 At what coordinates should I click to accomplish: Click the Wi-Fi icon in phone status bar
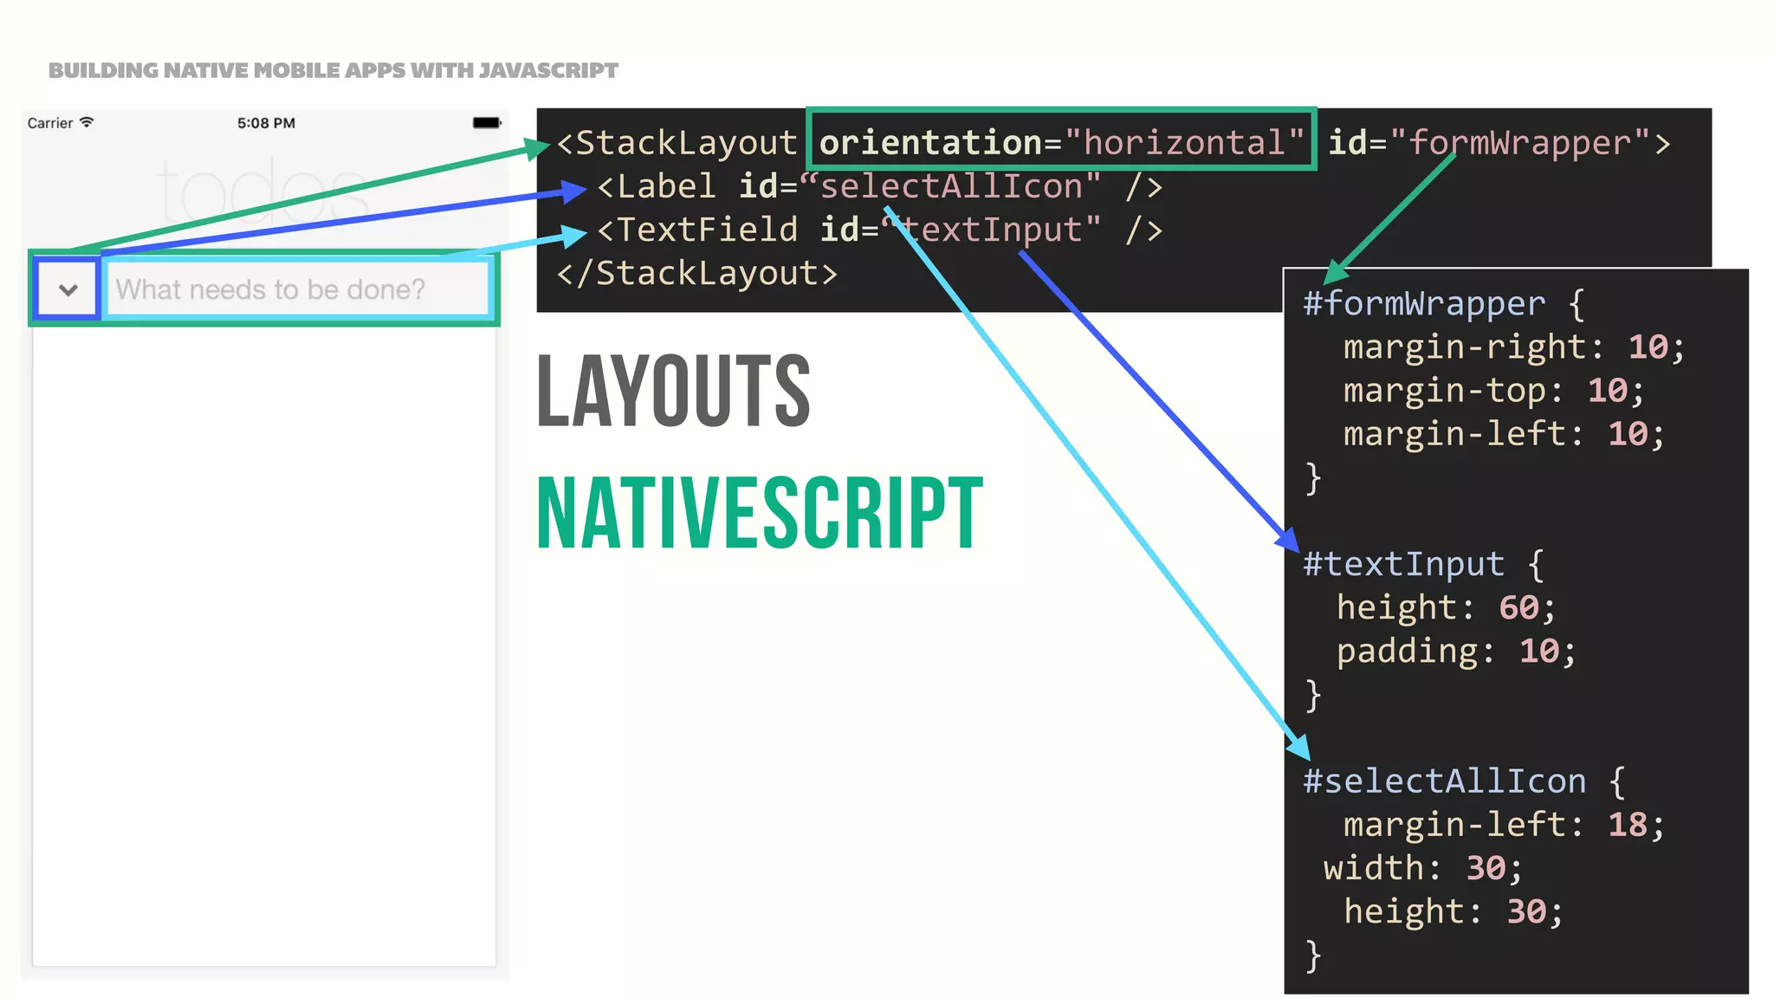click(x=86, y=122)
